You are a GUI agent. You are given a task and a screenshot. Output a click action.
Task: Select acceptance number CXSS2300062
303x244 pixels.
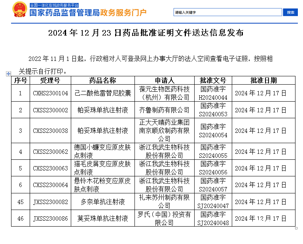click(51, 151)
